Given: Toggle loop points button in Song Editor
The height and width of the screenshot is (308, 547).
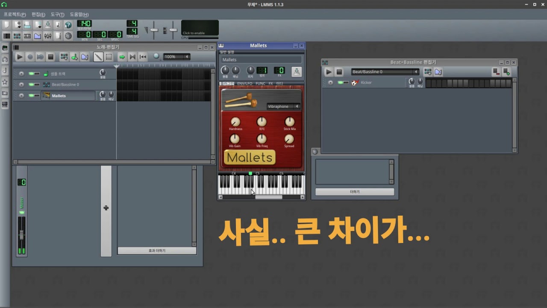Looking at the screenshot, I should pyautogui.click(x=132, y=56).
